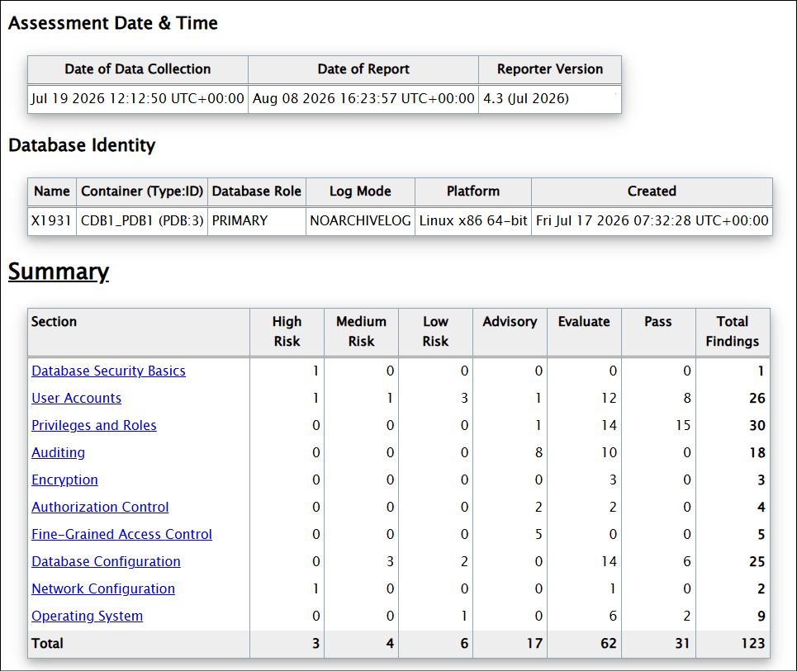This screenshot has height=671, width=797.
Task: Click the Advisory total value 17
Action: click(x=534, y=644)
